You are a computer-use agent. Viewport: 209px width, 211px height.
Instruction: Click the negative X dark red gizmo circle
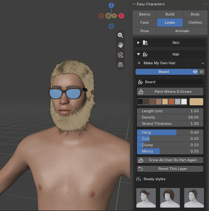click(101, 16)
